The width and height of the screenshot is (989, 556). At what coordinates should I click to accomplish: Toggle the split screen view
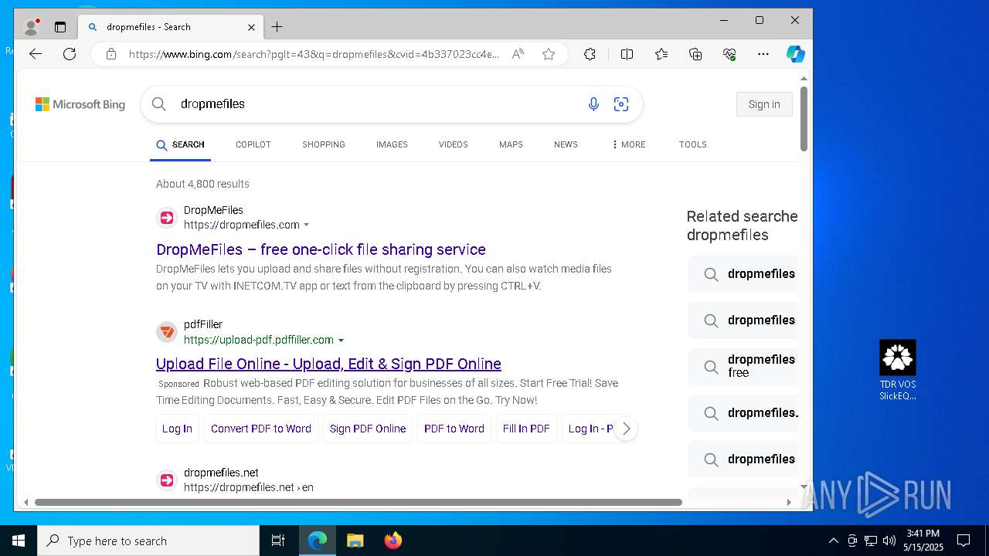point(627,54)
